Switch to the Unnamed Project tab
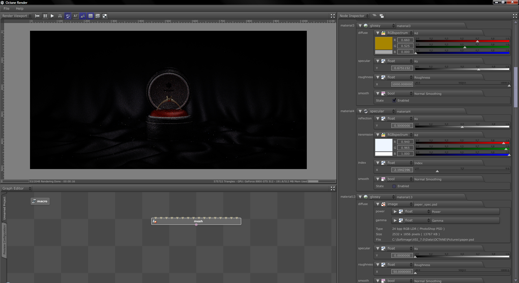The height and width of the screenshot is (283, 519). pyautogui.click(x=4, y=208)
